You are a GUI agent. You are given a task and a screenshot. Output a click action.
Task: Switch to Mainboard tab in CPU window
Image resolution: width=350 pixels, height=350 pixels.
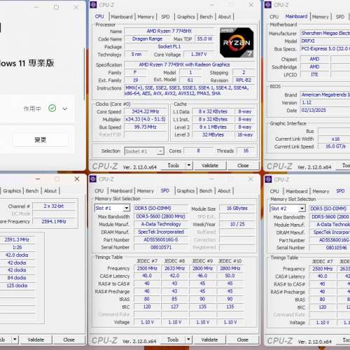122,17
